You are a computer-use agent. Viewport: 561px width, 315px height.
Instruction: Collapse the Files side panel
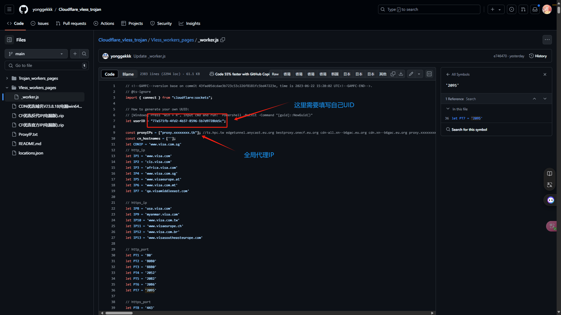(9, 40)
